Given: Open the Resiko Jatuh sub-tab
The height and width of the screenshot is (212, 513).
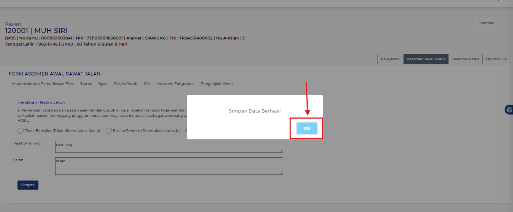Looking at the screenshot, I should (x=125, y=84).
